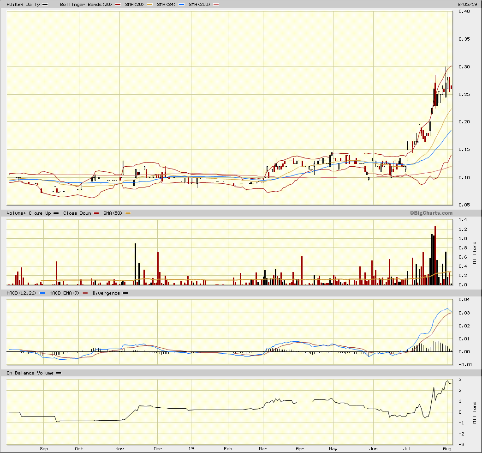Click the Jun month label on time axis
The width and height of the screenshot is (482, 453).
tap(373, 449)
